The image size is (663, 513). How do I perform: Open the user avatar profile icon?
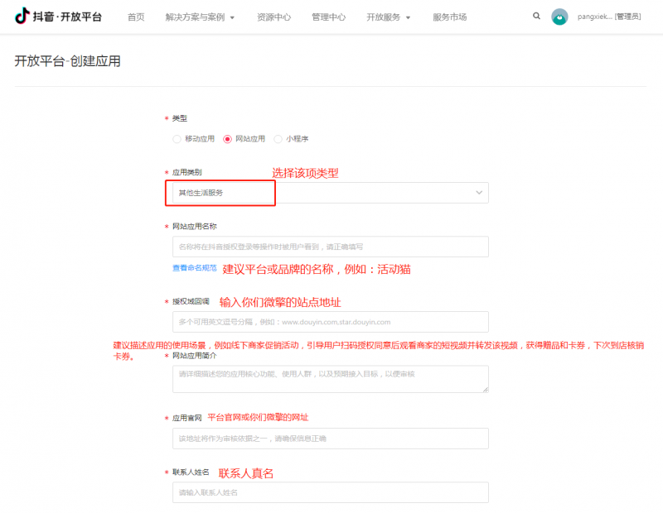click(560, 17)
